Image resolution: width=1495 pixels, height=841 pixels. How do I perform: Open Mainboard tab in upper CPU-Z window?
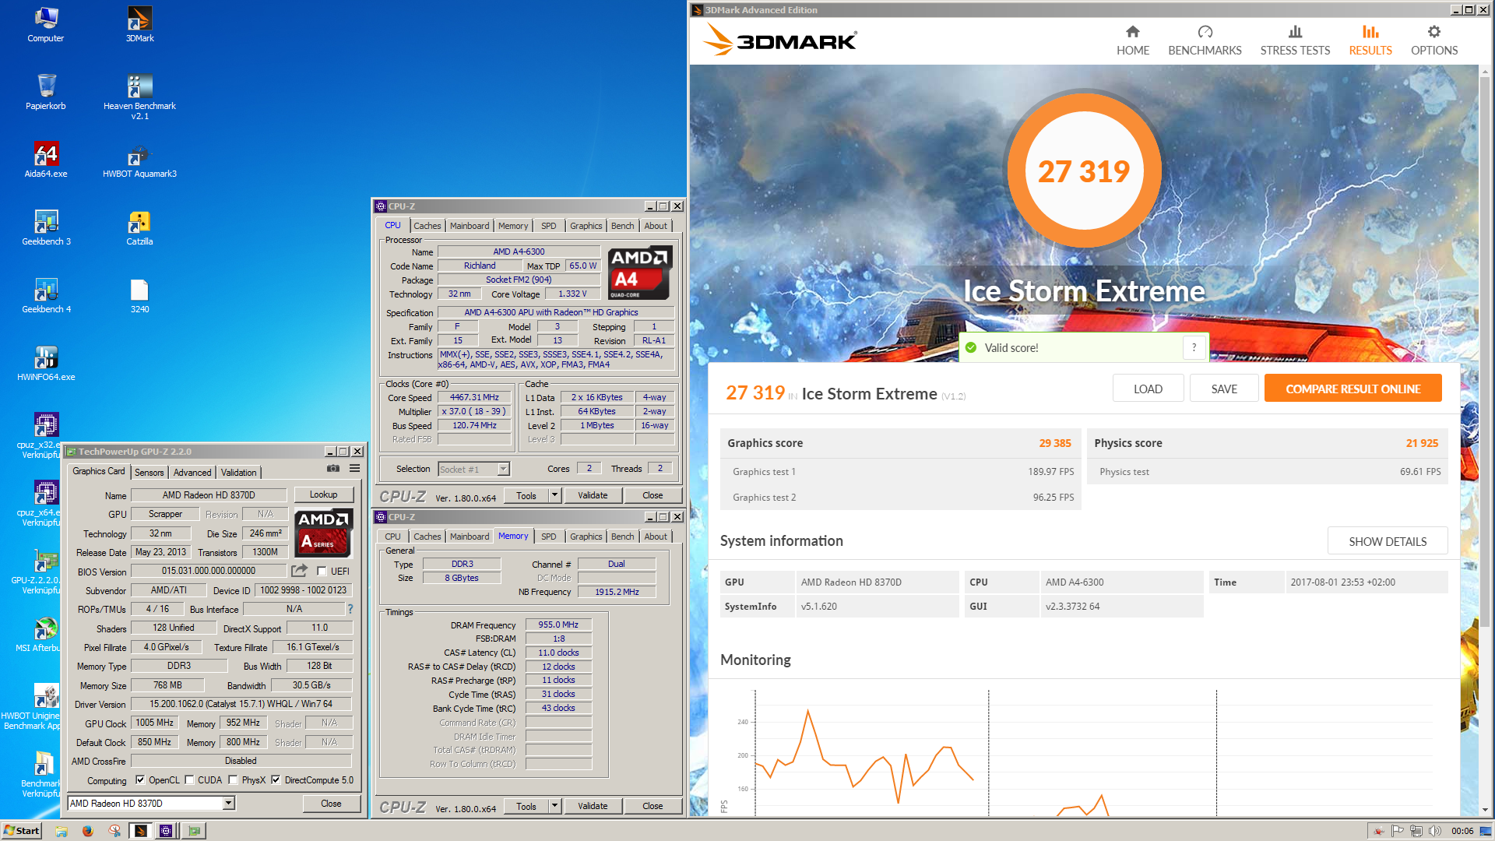pos(470,226)
